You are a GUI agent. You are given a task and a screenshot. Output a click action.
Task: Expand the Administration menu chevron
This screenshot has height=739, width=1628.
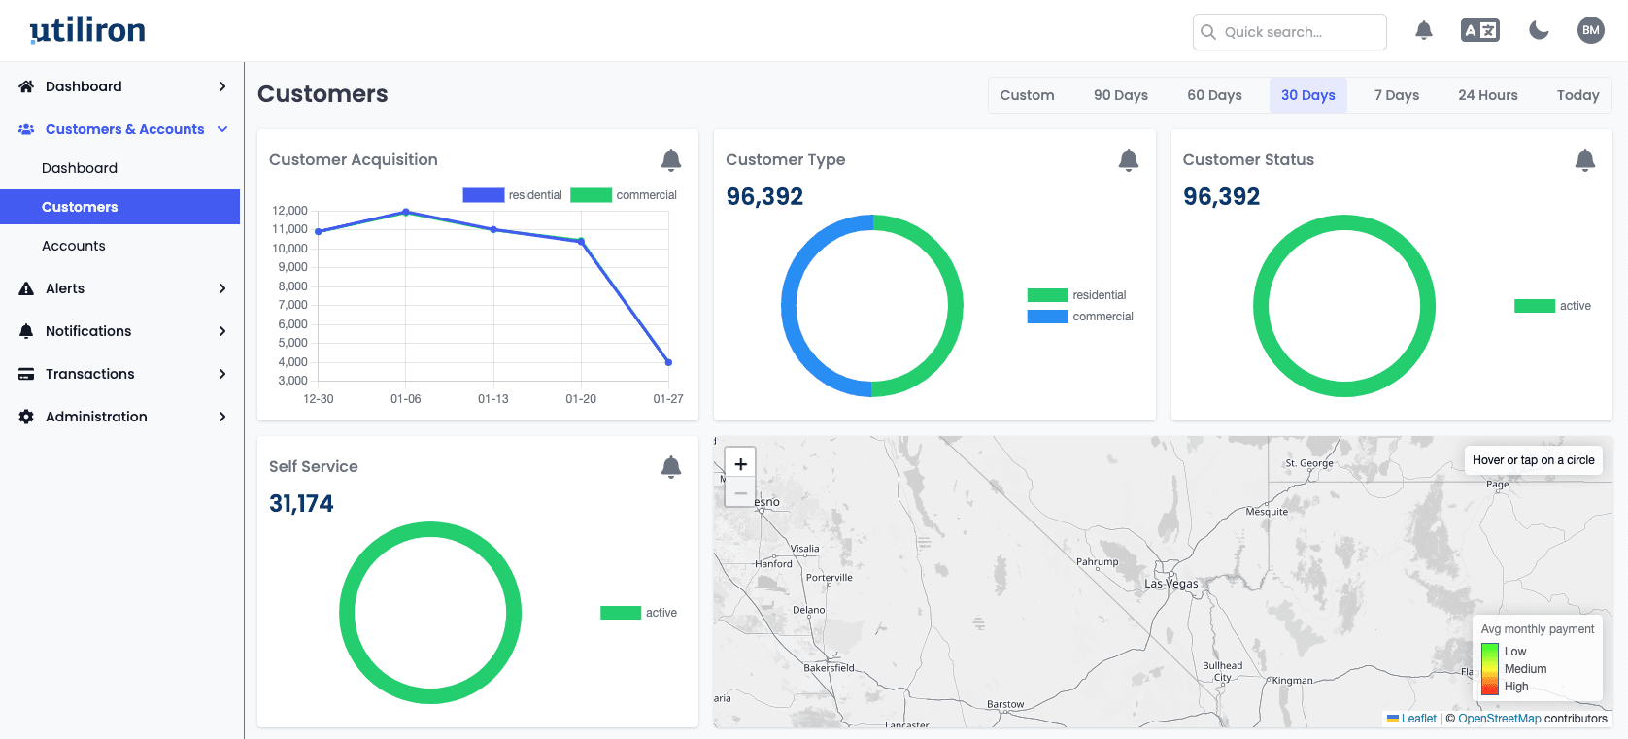tap(222, 417)
